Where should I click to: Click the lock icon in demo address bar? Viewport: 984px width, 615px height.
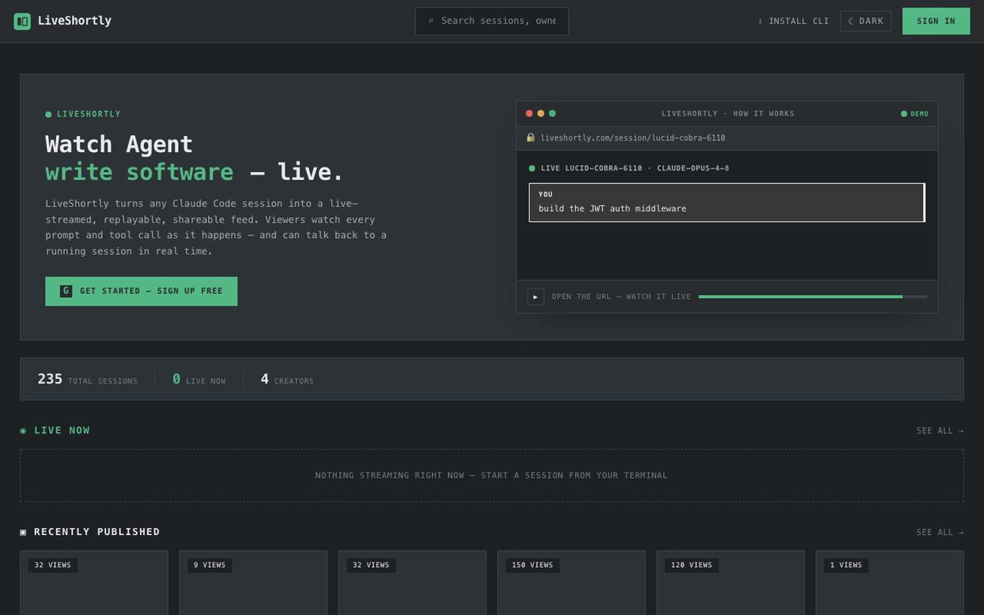(531, 138)
